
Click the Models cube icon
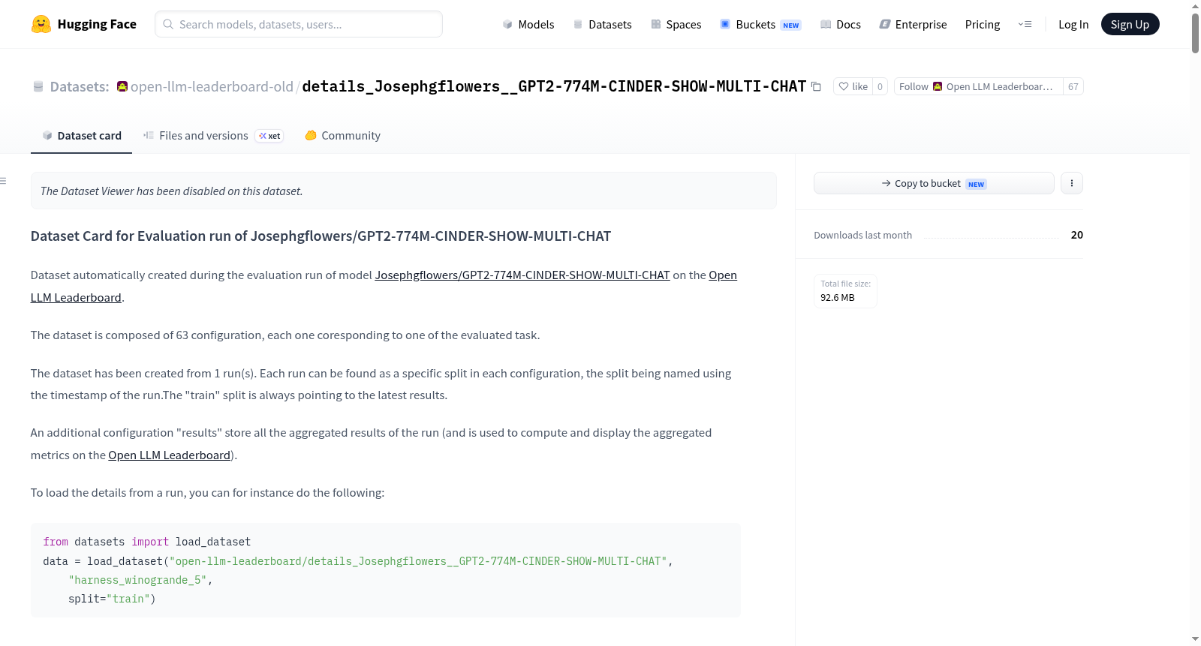coord(507,24)
